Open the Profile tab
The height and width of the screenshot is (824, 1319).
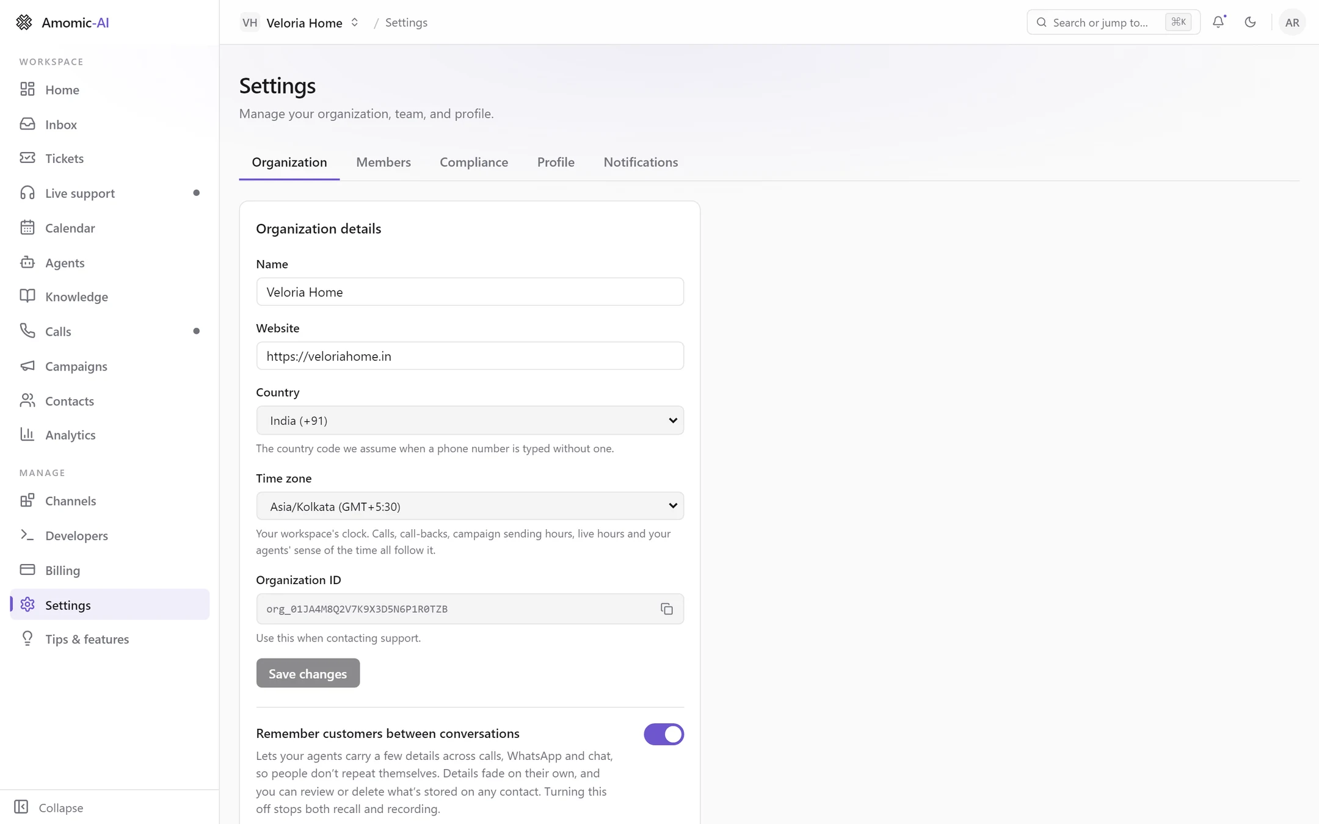pos(556,162)
